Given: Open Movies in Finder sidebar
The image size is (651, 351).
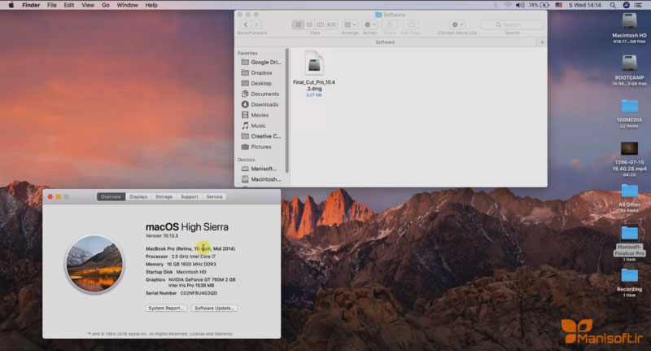Looking at the screenshot, I should pos(261,115).
